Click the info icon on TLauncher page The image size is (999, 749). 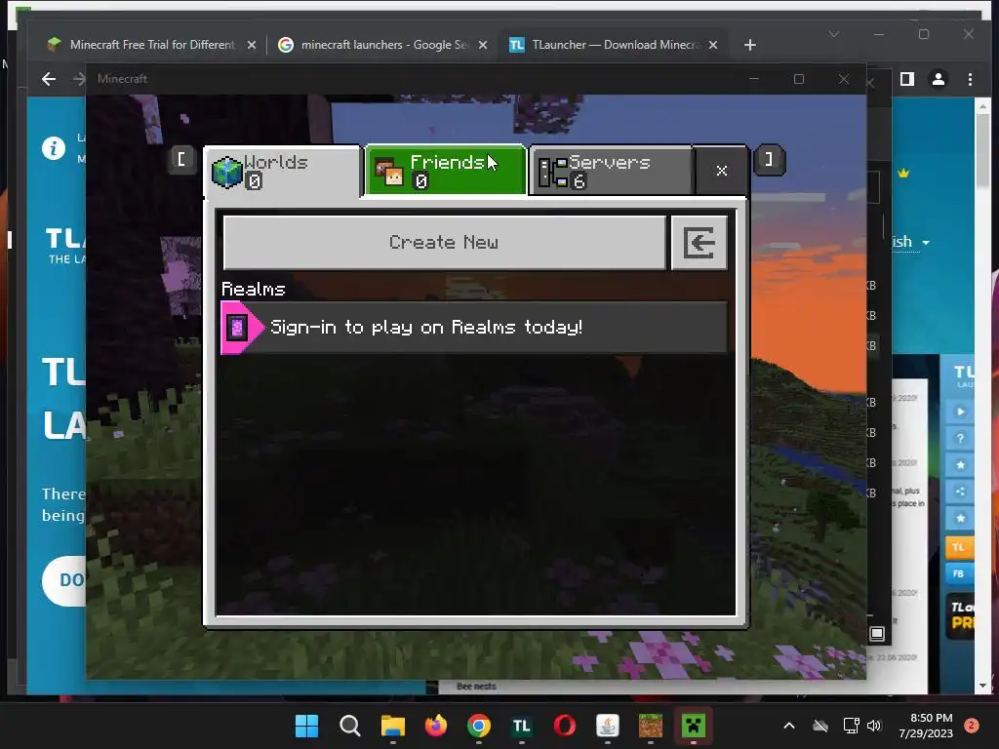point(54,148)
